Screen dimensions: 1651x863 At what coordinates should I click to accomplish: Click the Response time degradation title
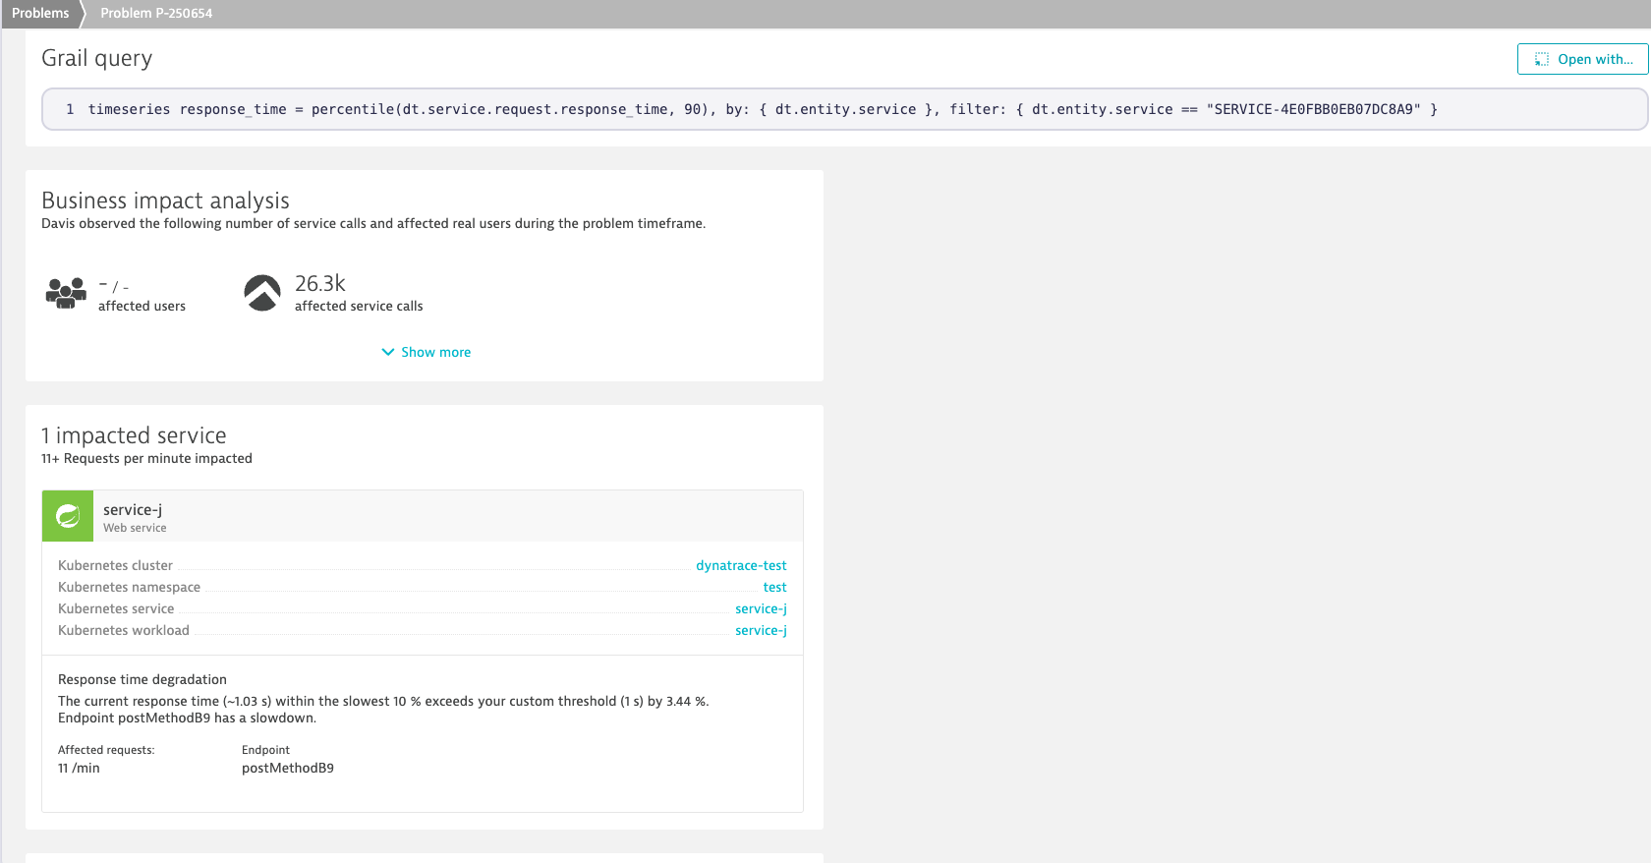(142, 679)
